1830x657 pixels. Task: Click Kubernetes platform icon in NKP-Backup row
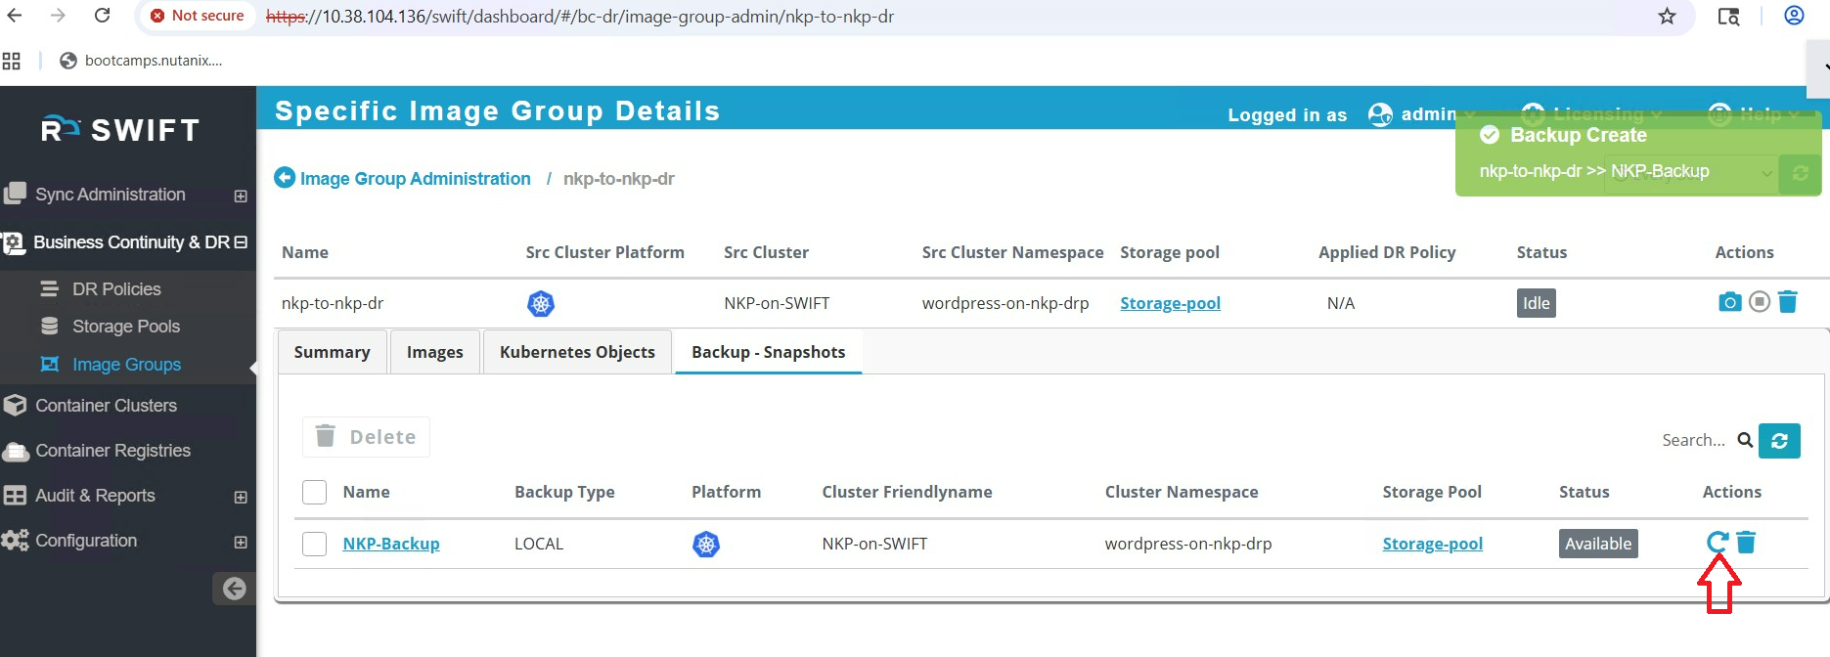[706, 544]
